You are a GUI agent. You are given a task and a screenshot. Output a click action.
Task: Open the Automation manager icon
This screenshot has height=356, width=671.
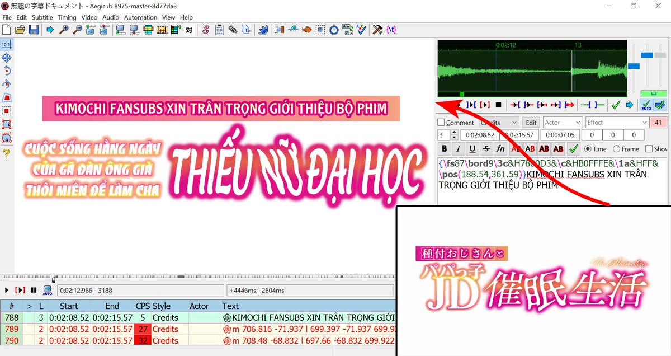point(263,29)
